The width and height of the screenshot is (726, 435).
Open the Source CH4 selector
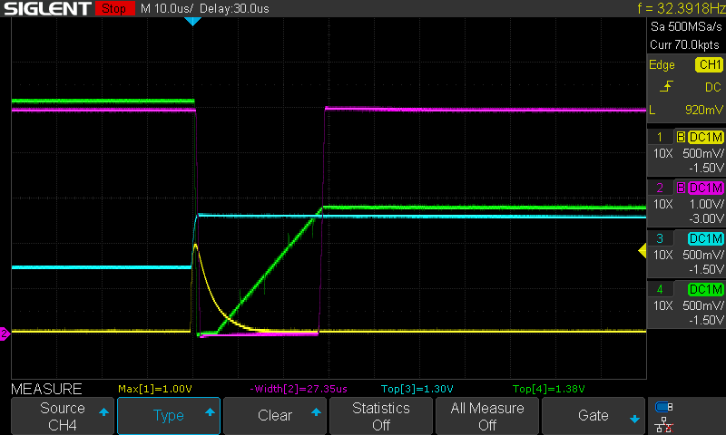(63, 416)
